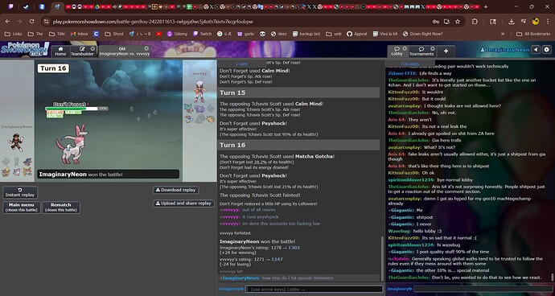Open Chrome extensions puzzle icon

[475, 22]
